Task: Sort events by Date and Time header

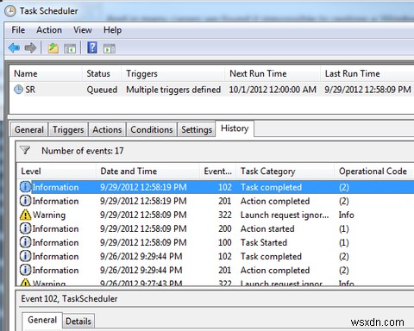Action: coord(147,172)
